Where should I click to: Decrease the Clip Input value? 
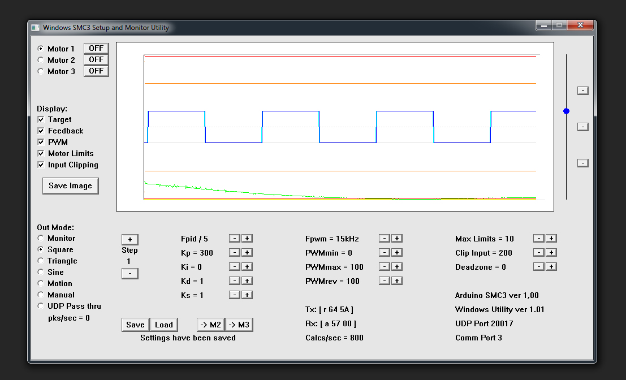pyautogui.click(x=539, y=252)
